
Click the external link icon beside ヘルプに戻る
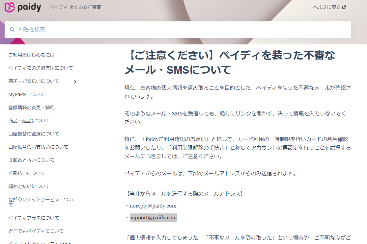344,7
